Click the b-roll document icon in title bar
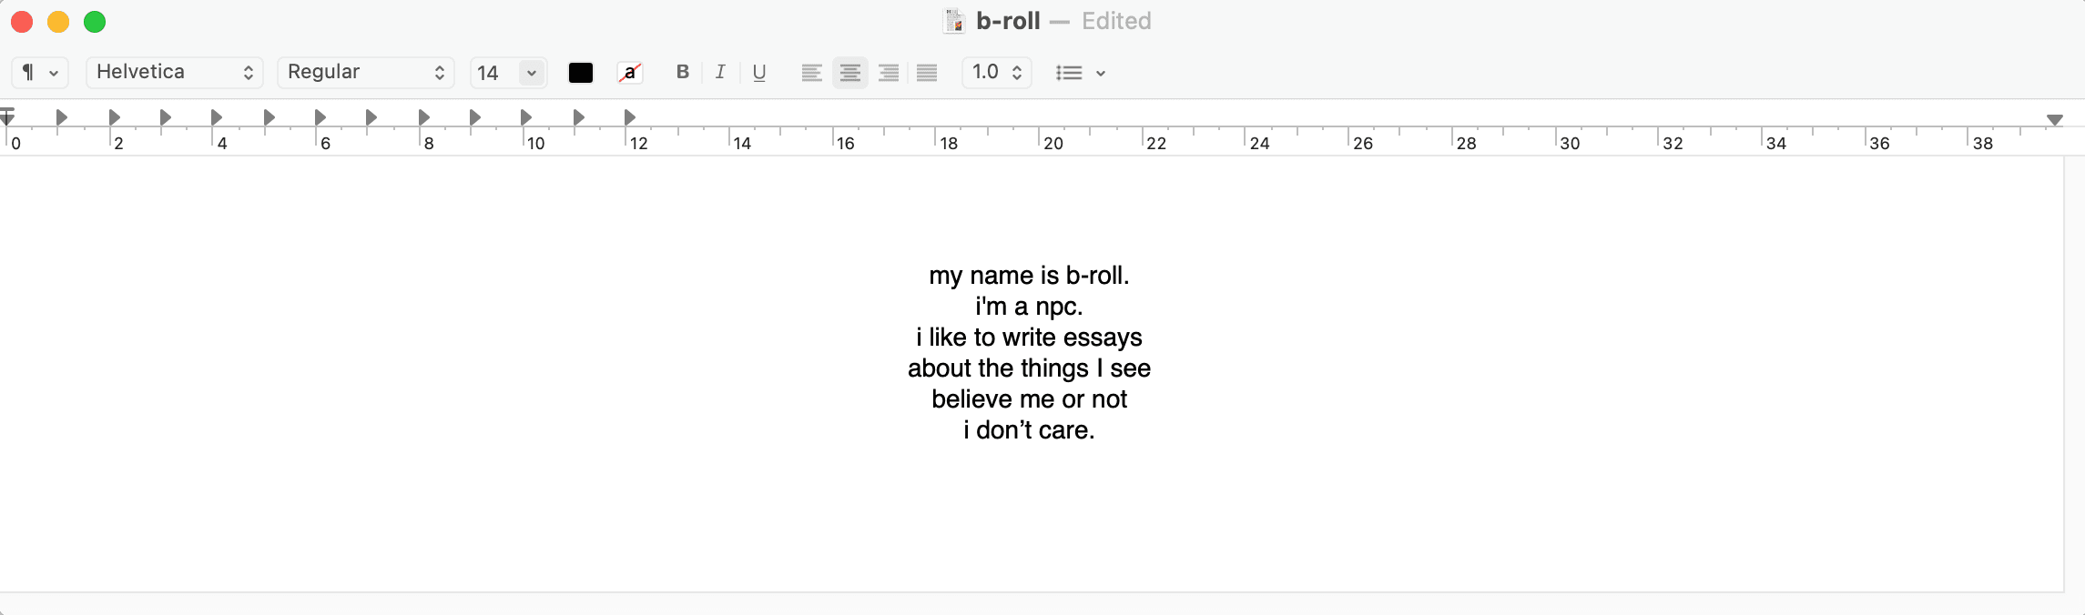The height and width of the screenshot is (615, 2085). pyautogui.click(x=953, y=21)
